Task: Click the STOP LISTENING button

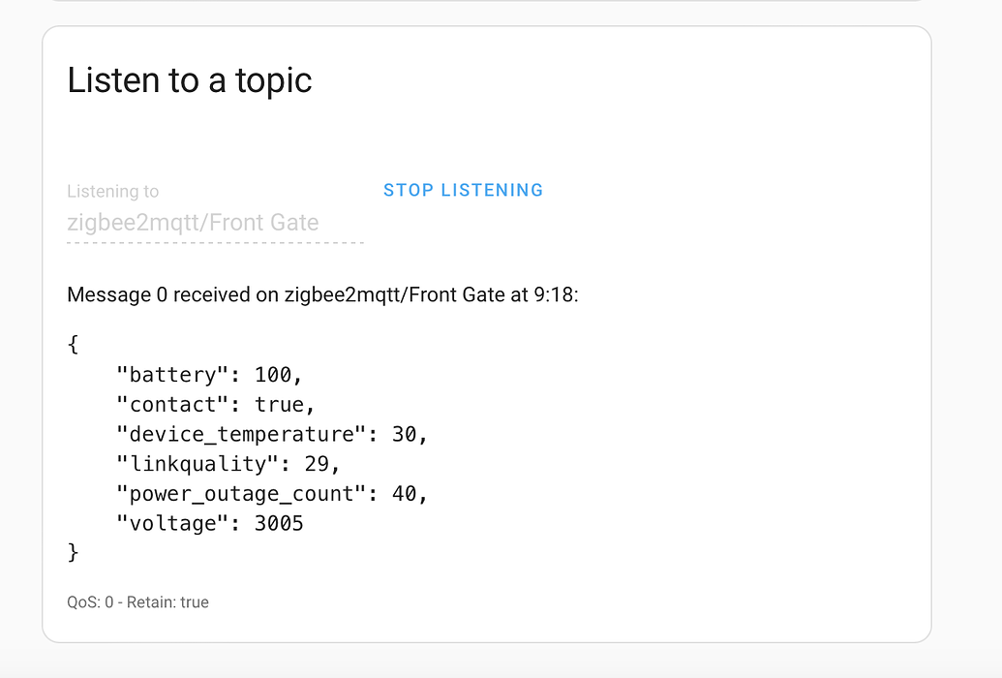Action: (x=463, y=190)
